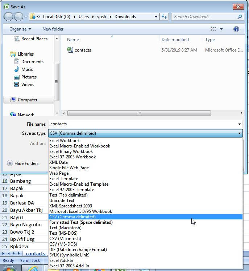Choose Text (MS-DOS) file type
This screenshot has width=249, height=271.
(146, 233)
